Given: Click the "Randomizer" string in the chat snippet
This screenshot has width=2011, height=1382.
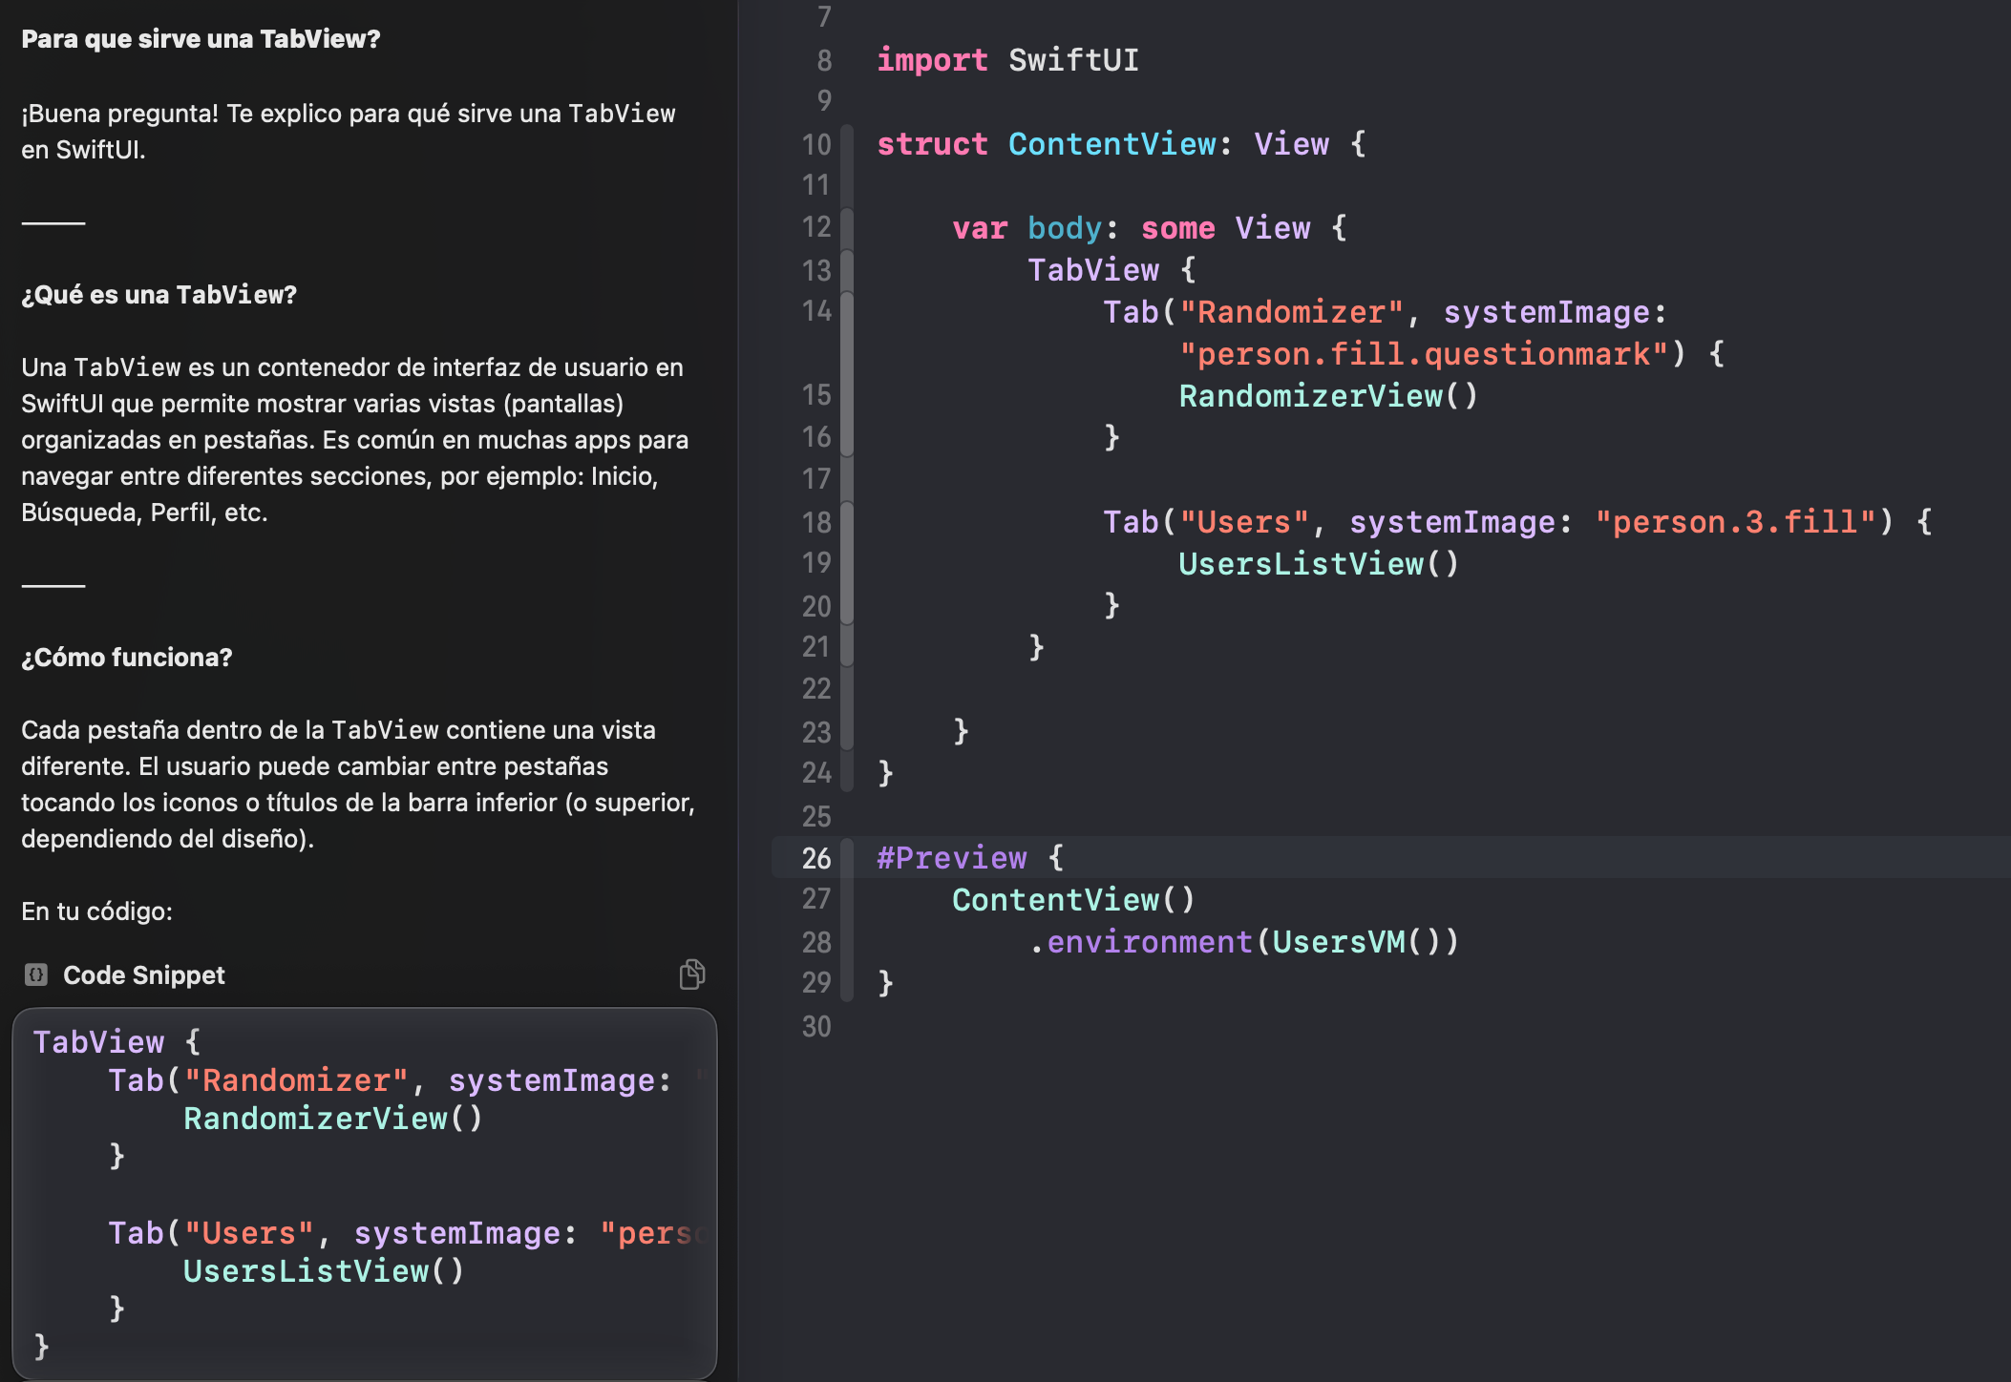Looking at the screenshot, I should point(296,1080).
